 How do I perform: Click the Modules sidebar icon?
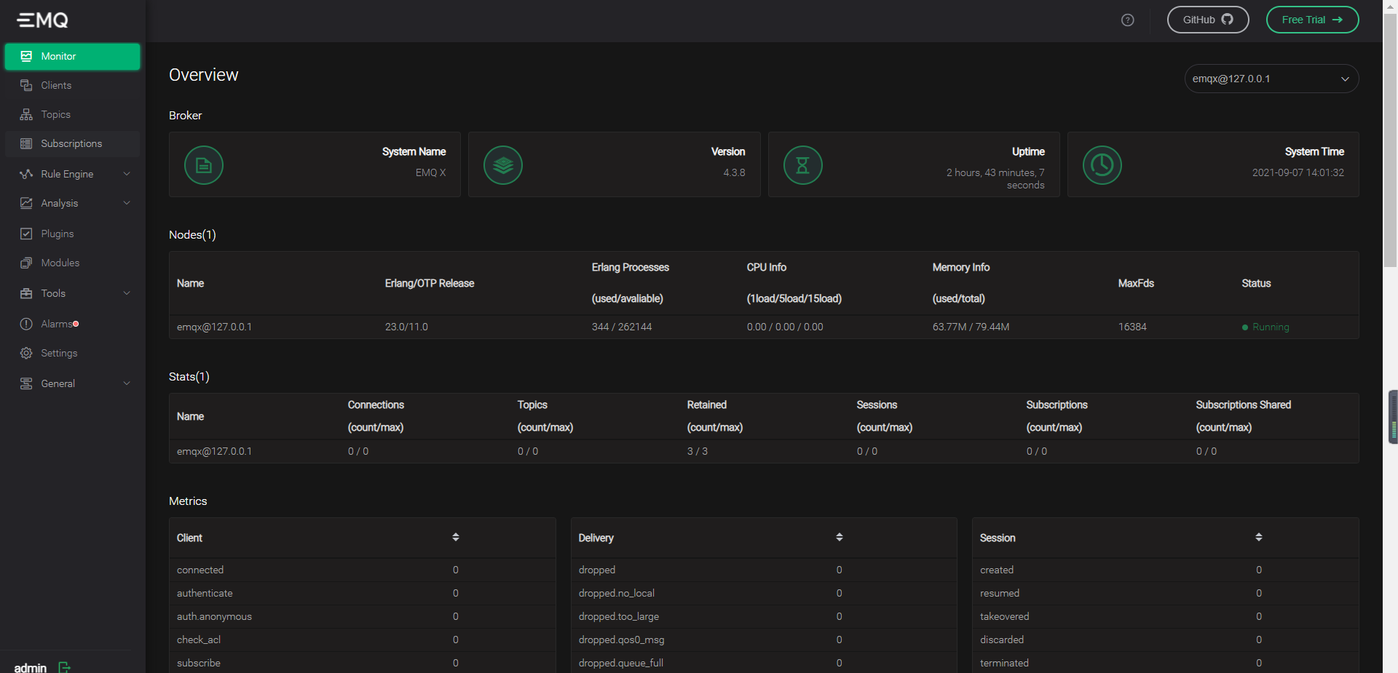click(26, 263)
